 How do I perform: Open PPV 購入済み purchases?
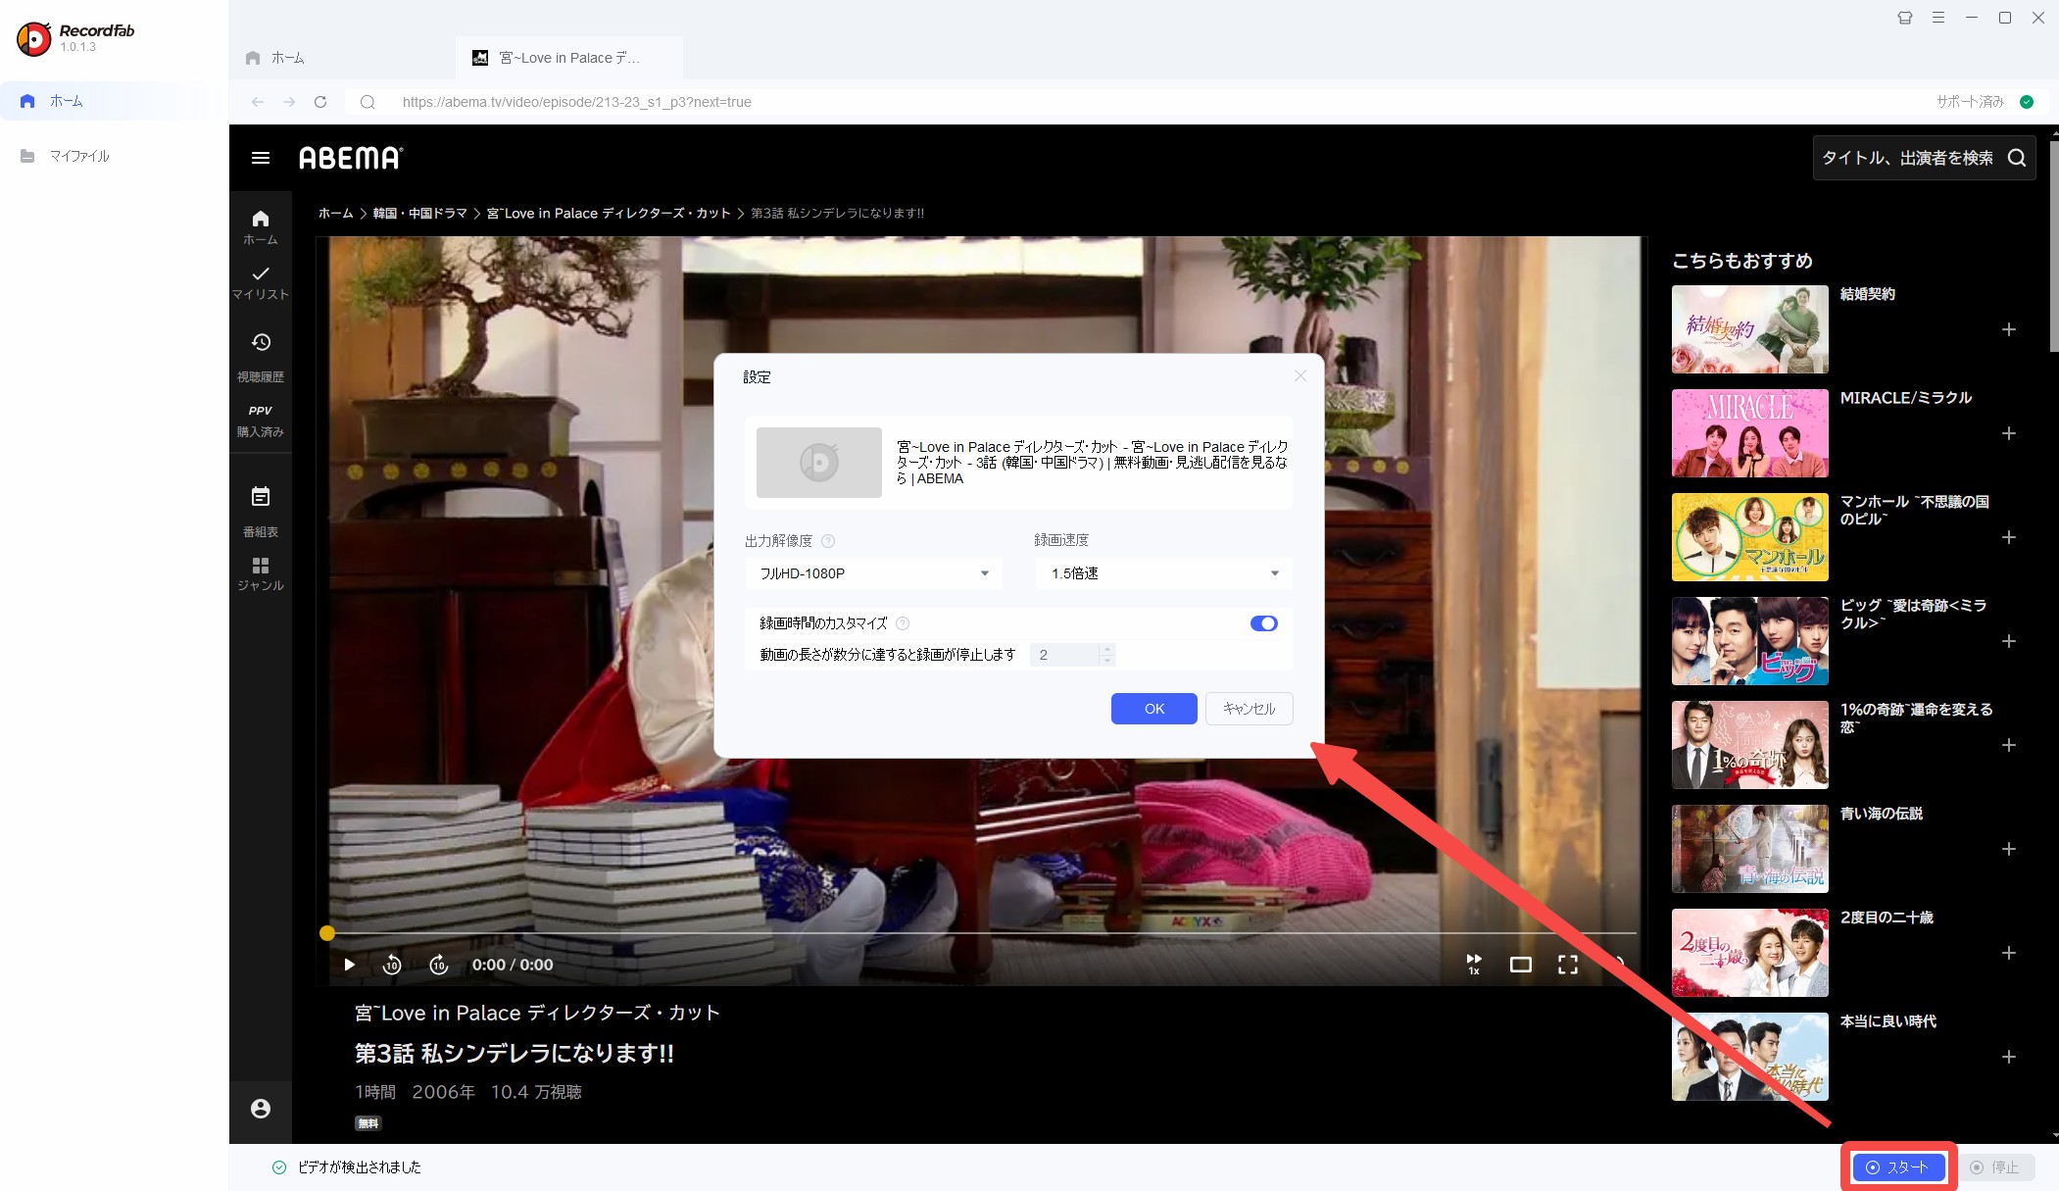tap(261, 422)
